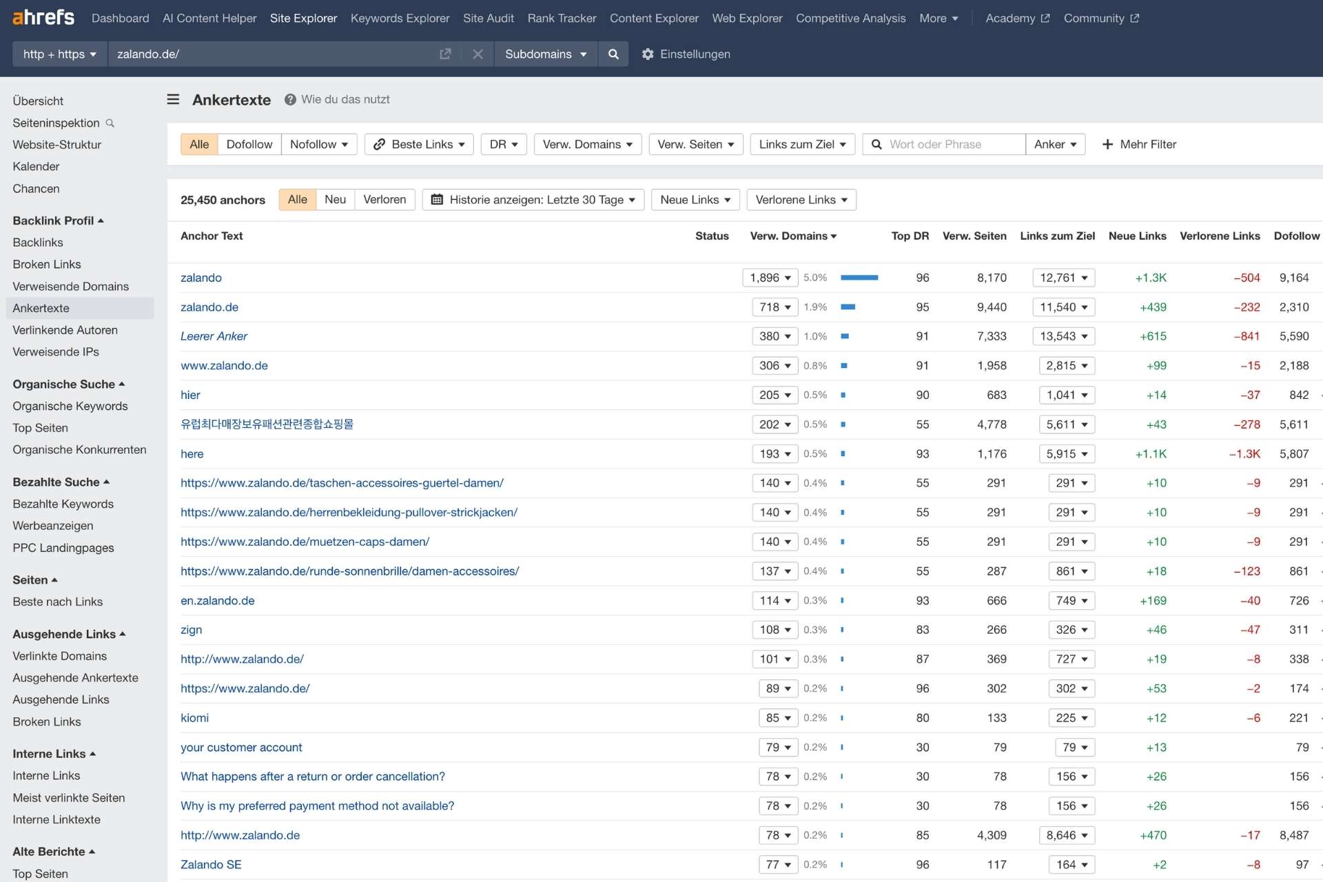The image size is (1323, 882).
Task: Select Verloren anchors status toggle
Action: 384,200
